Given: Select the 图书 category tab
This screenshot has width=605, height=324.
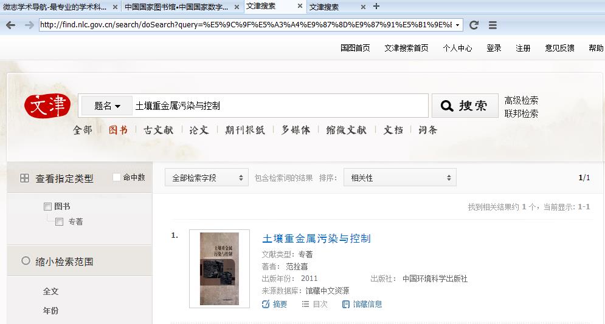Looking at the screenshot, I should pos(118,130).
